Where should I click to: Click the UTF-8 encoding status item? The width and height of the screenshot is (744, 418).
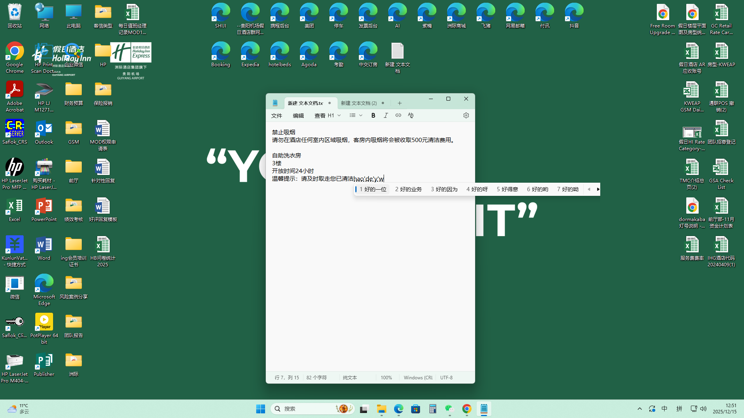coord(446,377)
